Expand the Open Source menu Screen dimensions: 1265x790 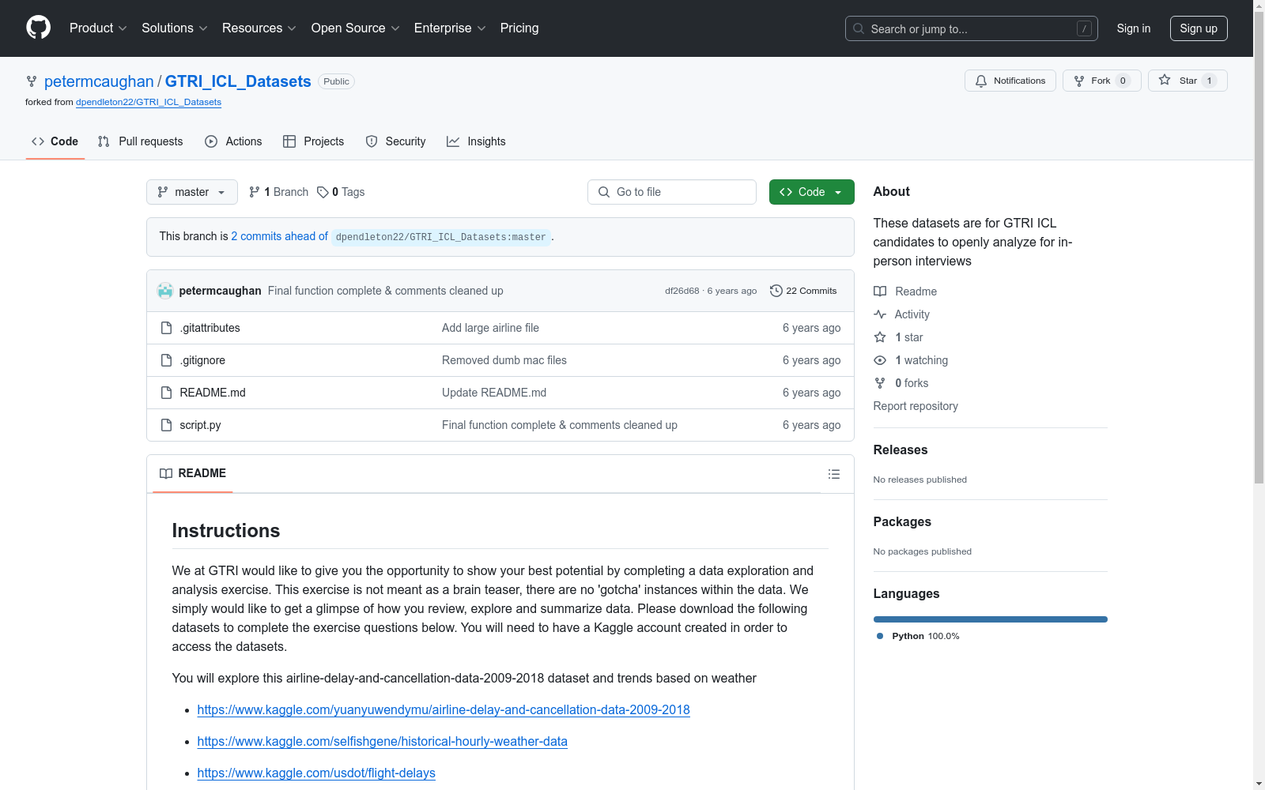coord(356,28)
